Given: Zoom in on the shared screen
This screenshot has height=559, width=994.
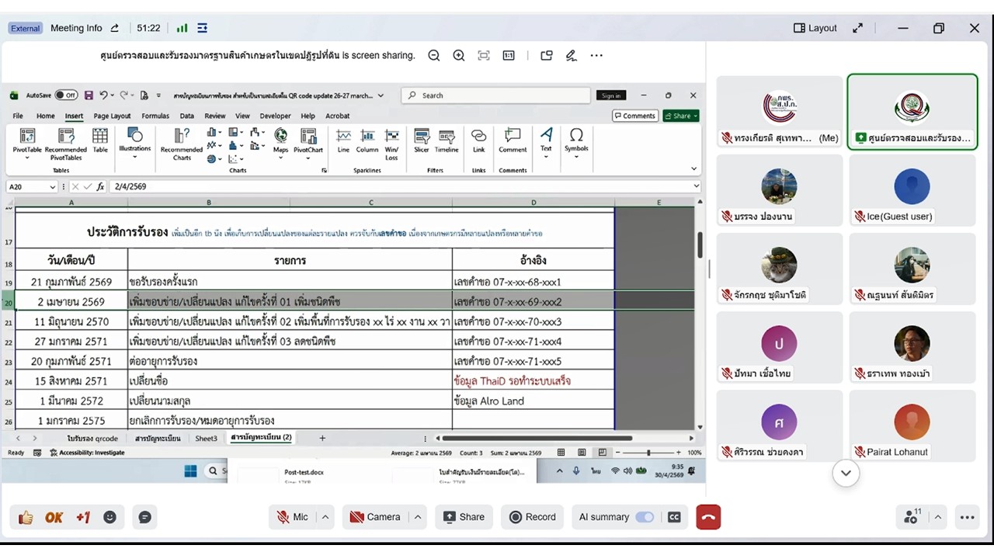Looking at the screenshot, I should [x=459, y=56].
